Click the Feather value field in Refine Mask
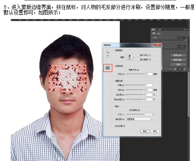This screenshot has width=194, height=161. (x=148, y=90)
